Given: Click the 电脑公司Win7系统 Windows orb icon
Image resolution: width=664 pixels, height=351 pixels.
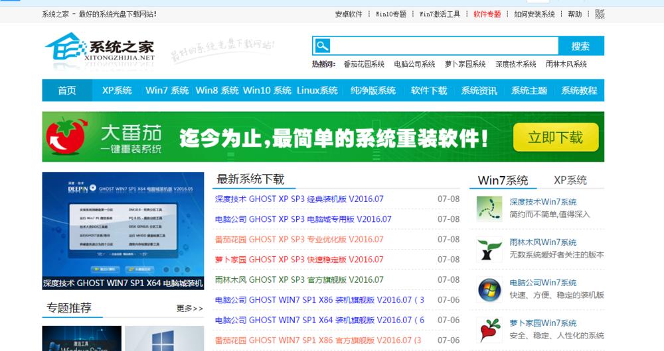Looking at the screenshot, I should coord(489,290).
